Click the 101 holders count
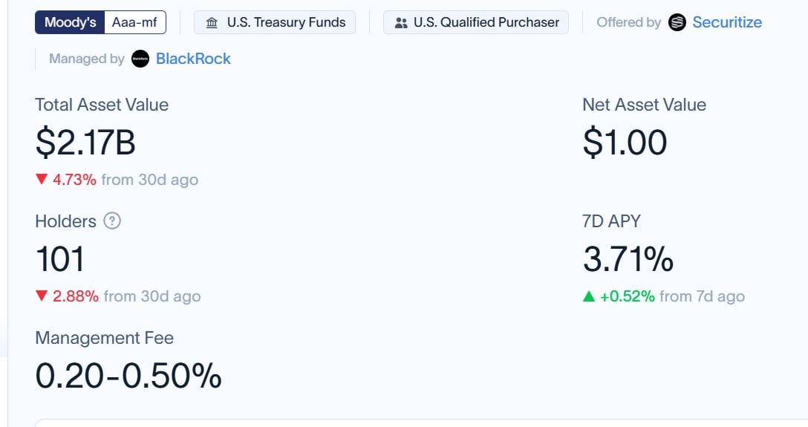 point(59,258)
